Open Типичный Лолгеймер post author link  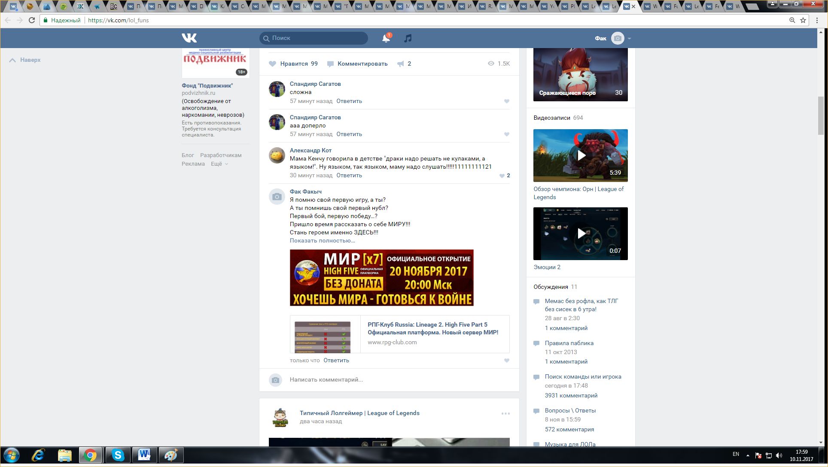(x=359, y=413)
